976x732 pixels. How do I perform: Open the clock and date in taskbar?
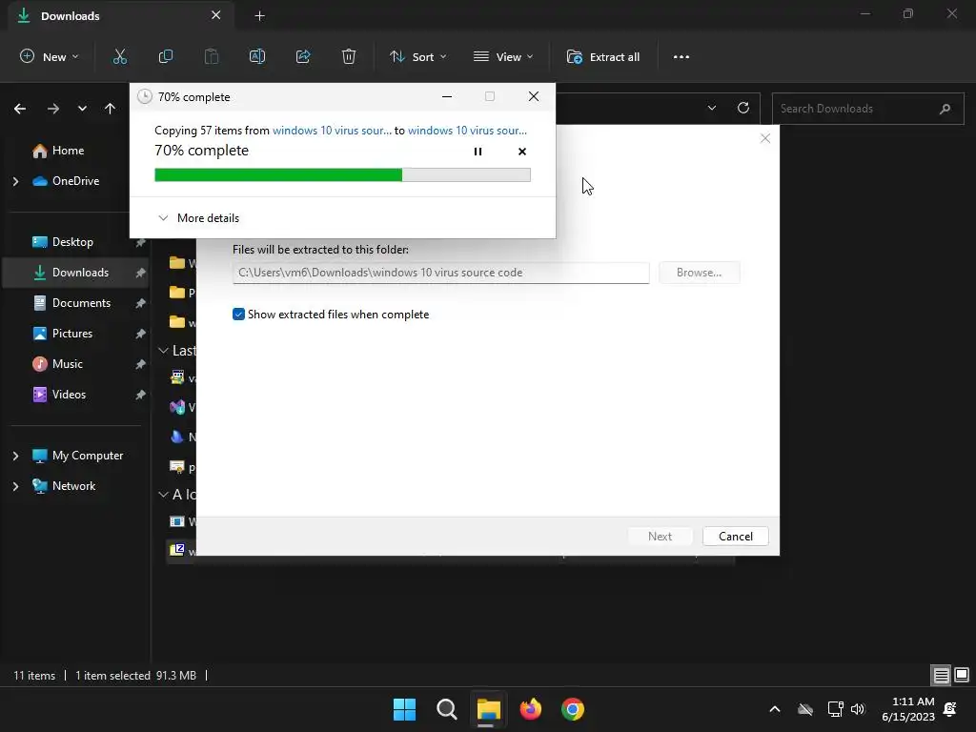tap(908, 709)
